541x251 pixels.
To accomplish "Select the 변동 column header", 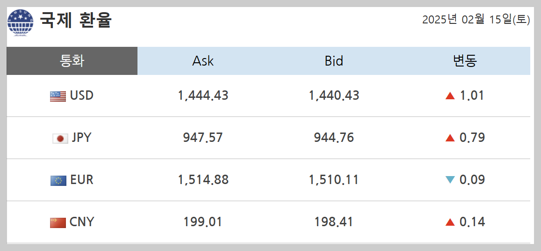I will 465,61.
